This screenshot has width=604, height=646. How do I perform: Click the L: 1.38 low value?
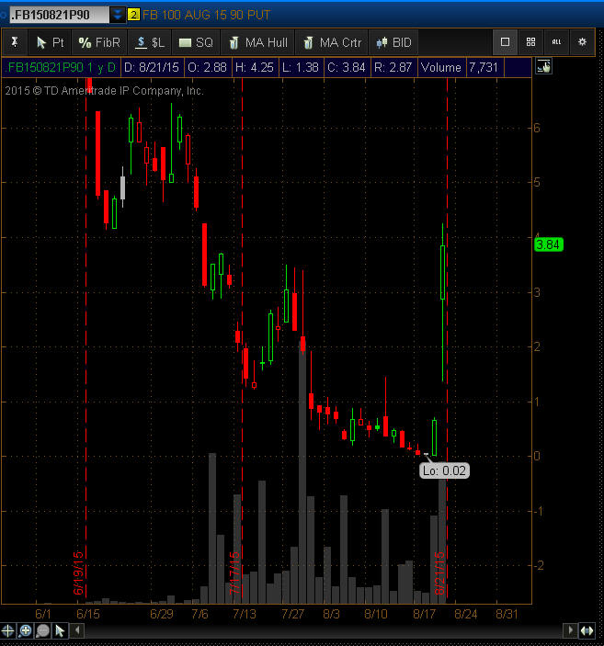[300, 68]
